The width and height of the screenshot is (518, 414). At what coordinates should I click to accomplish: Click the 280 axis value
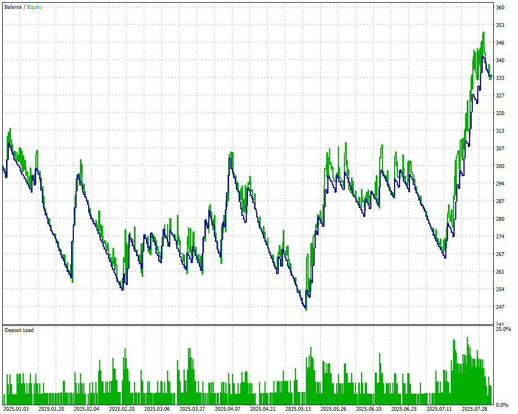click(x=500, y=219)
